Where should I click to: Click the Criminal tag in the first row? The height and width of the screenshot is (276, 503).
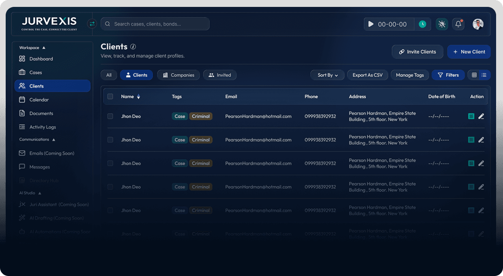point(201,116)
